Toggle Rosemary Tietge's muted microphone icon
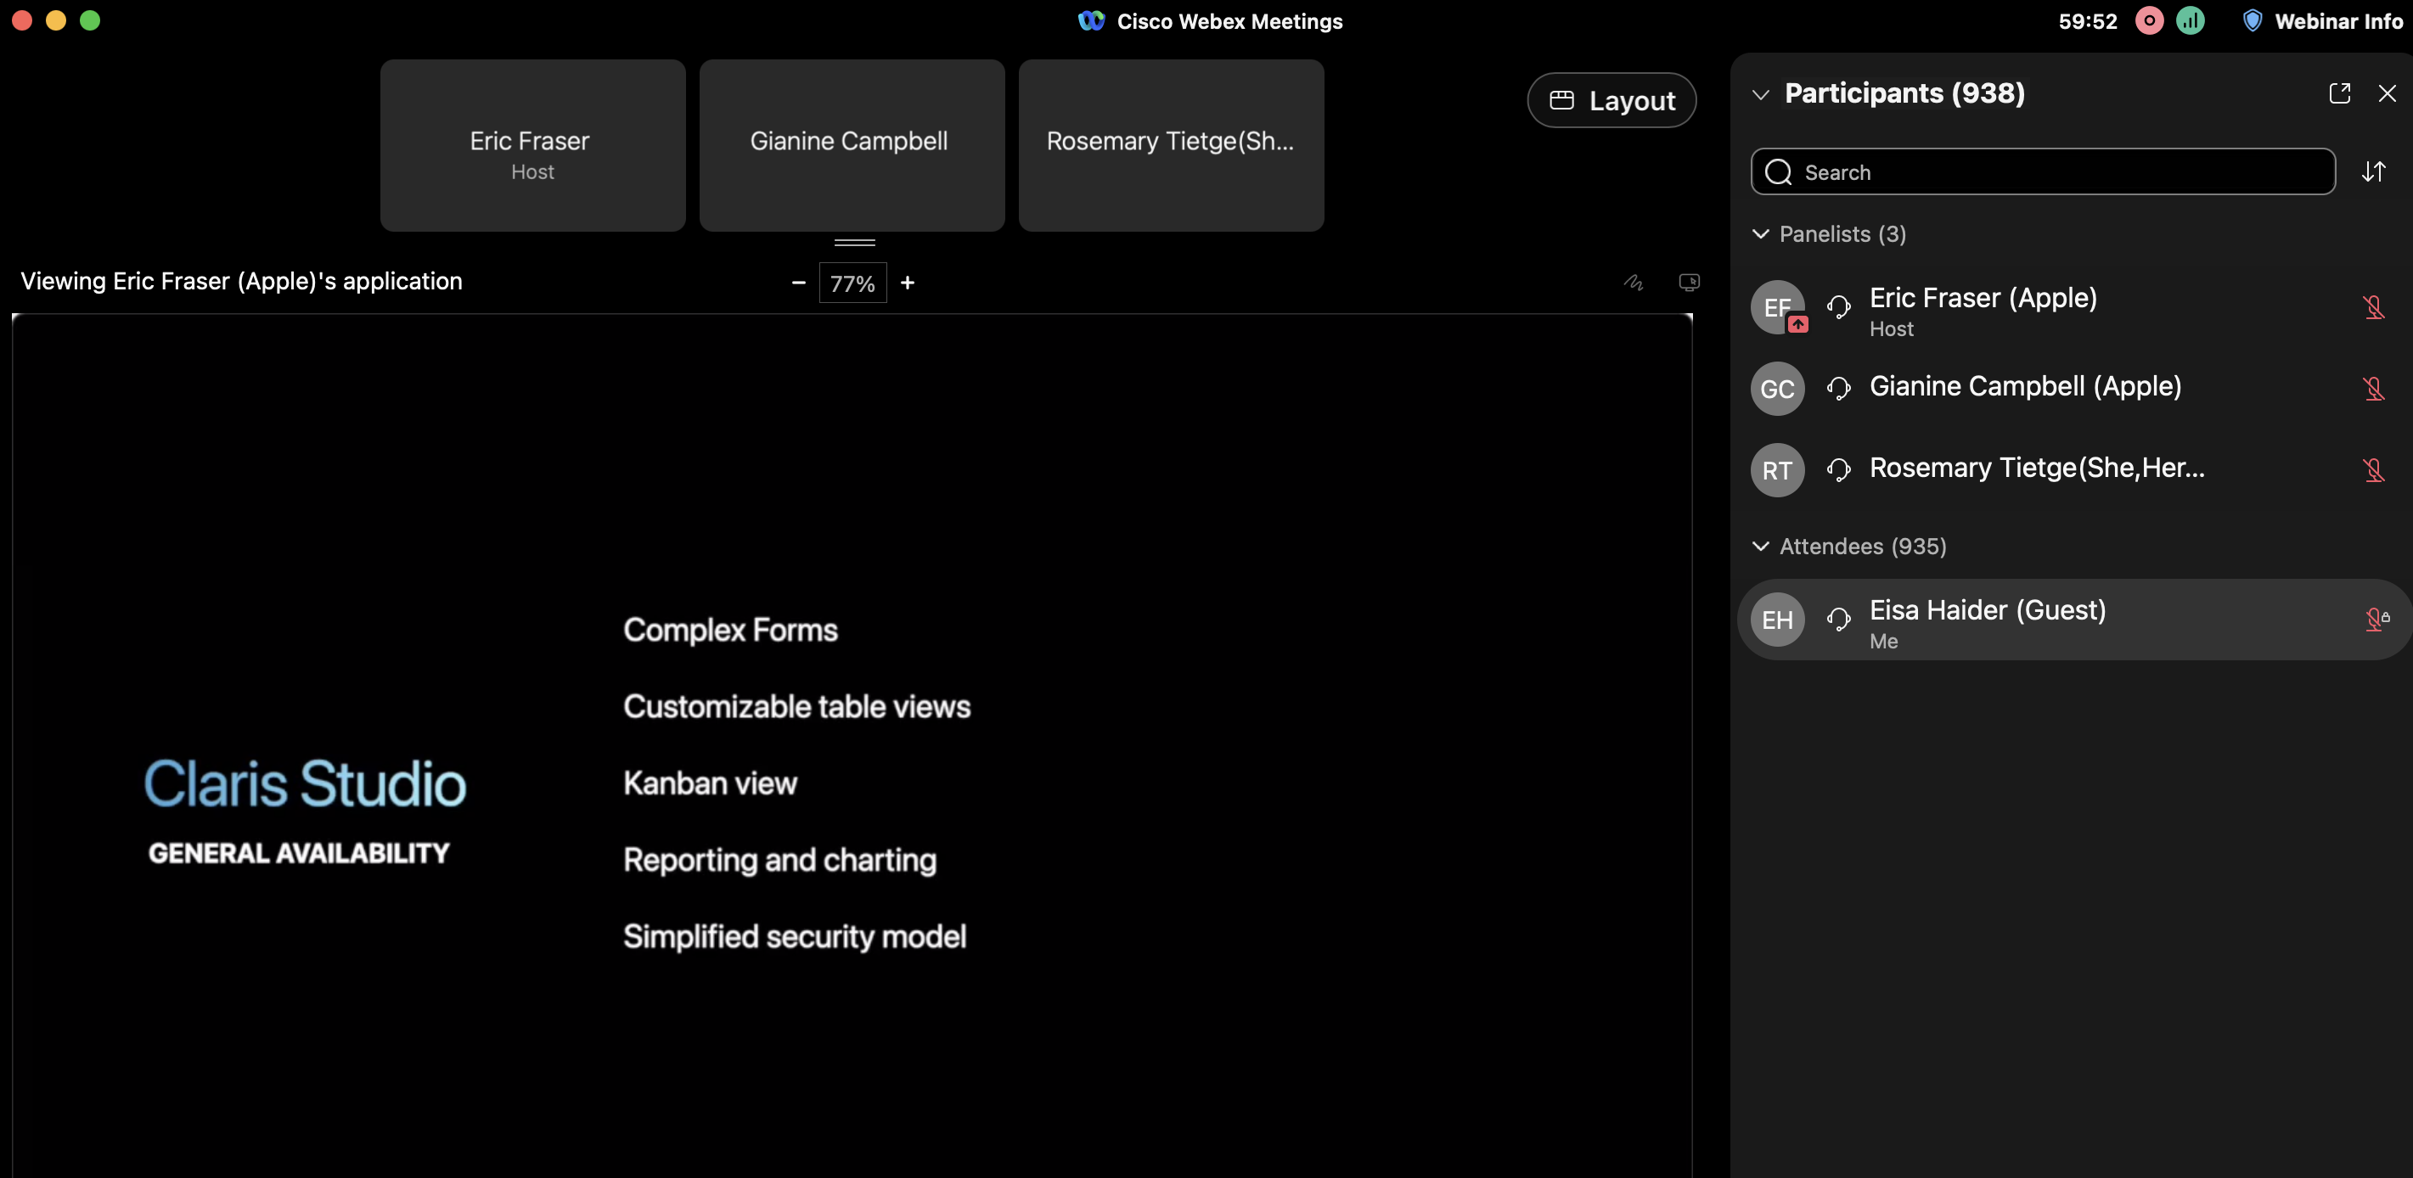 tap(2373, 469)
